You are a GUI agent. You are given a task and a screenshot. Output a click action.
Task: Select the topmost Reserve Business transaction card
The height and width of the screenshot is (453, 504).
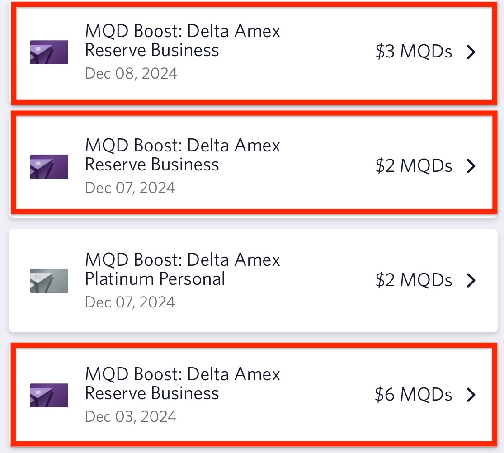252,52
